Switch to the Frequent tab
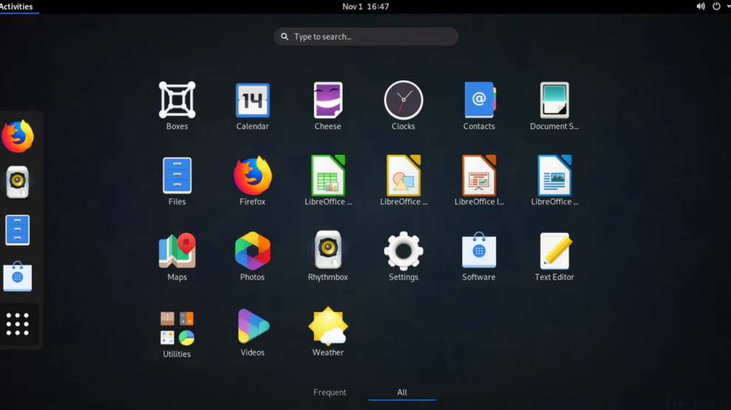The width and height of the screenshot is (731, 410). tap(329, 392)
